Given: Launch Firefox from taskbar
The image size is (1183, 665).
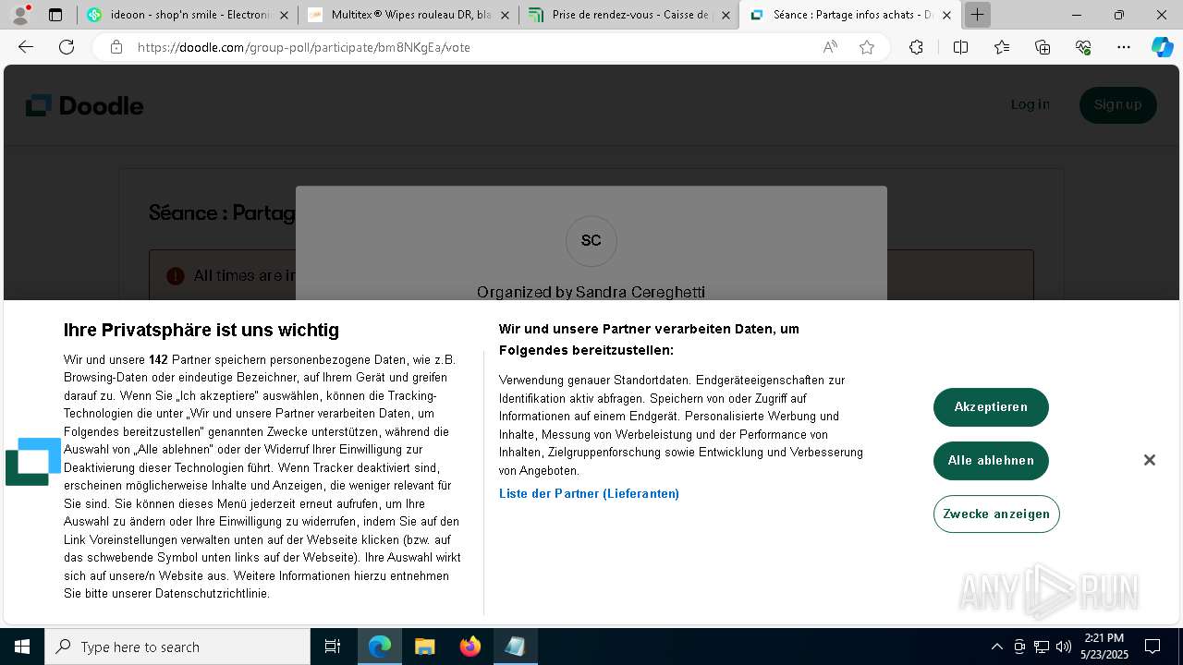Looking at the screenshot, I should (x=470, y=647).
